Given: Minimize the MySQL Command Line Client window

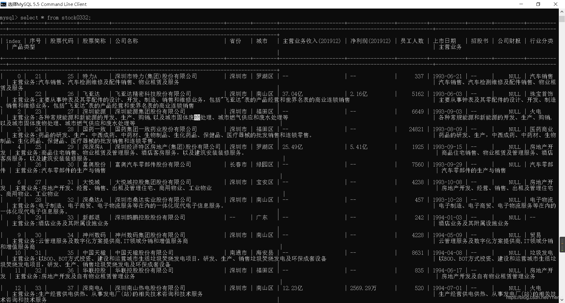Looking at the screenshot, I should (521, 4).
